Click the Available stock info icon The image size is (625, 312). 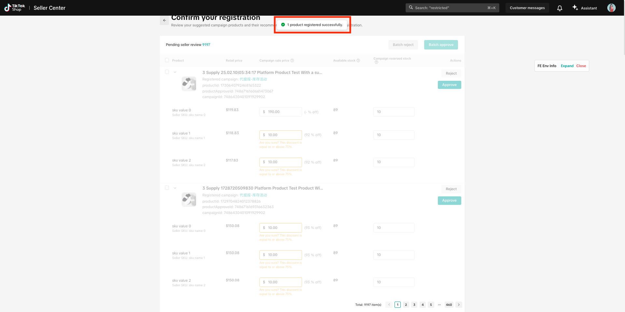[358, 61]
